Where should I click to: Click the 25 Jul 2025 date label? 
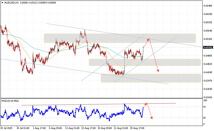click(6, 128)
